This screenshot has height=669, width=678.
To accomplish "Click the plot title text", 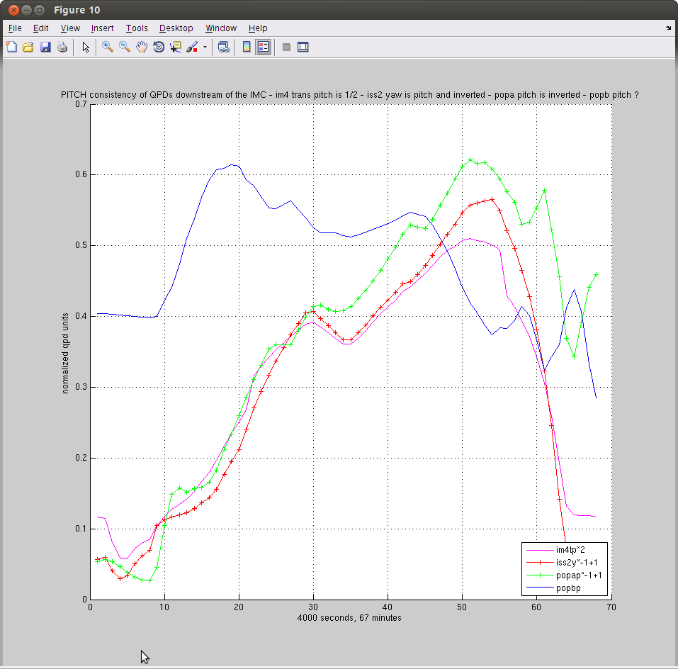I will 349,95.
